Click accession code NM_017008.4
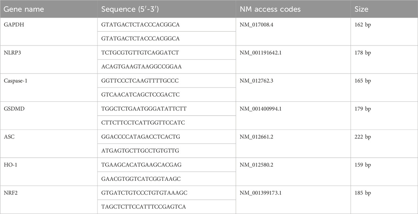Image resolution: width=418 pixels, height=214 pixels. pyautogui.click(x=256, y=25)
